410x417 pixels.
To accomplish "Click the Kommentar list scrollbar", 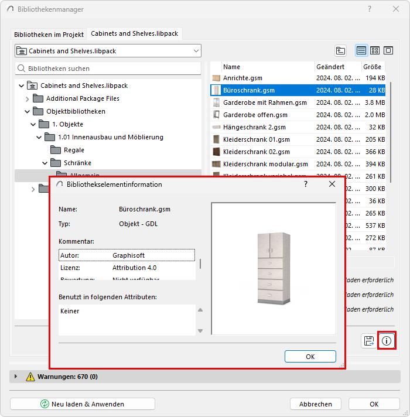I will [x=200, y=264].
